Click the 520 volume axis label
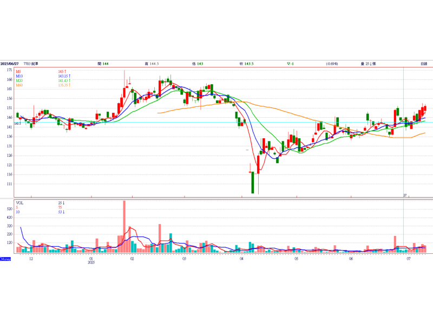 [10, 209]
